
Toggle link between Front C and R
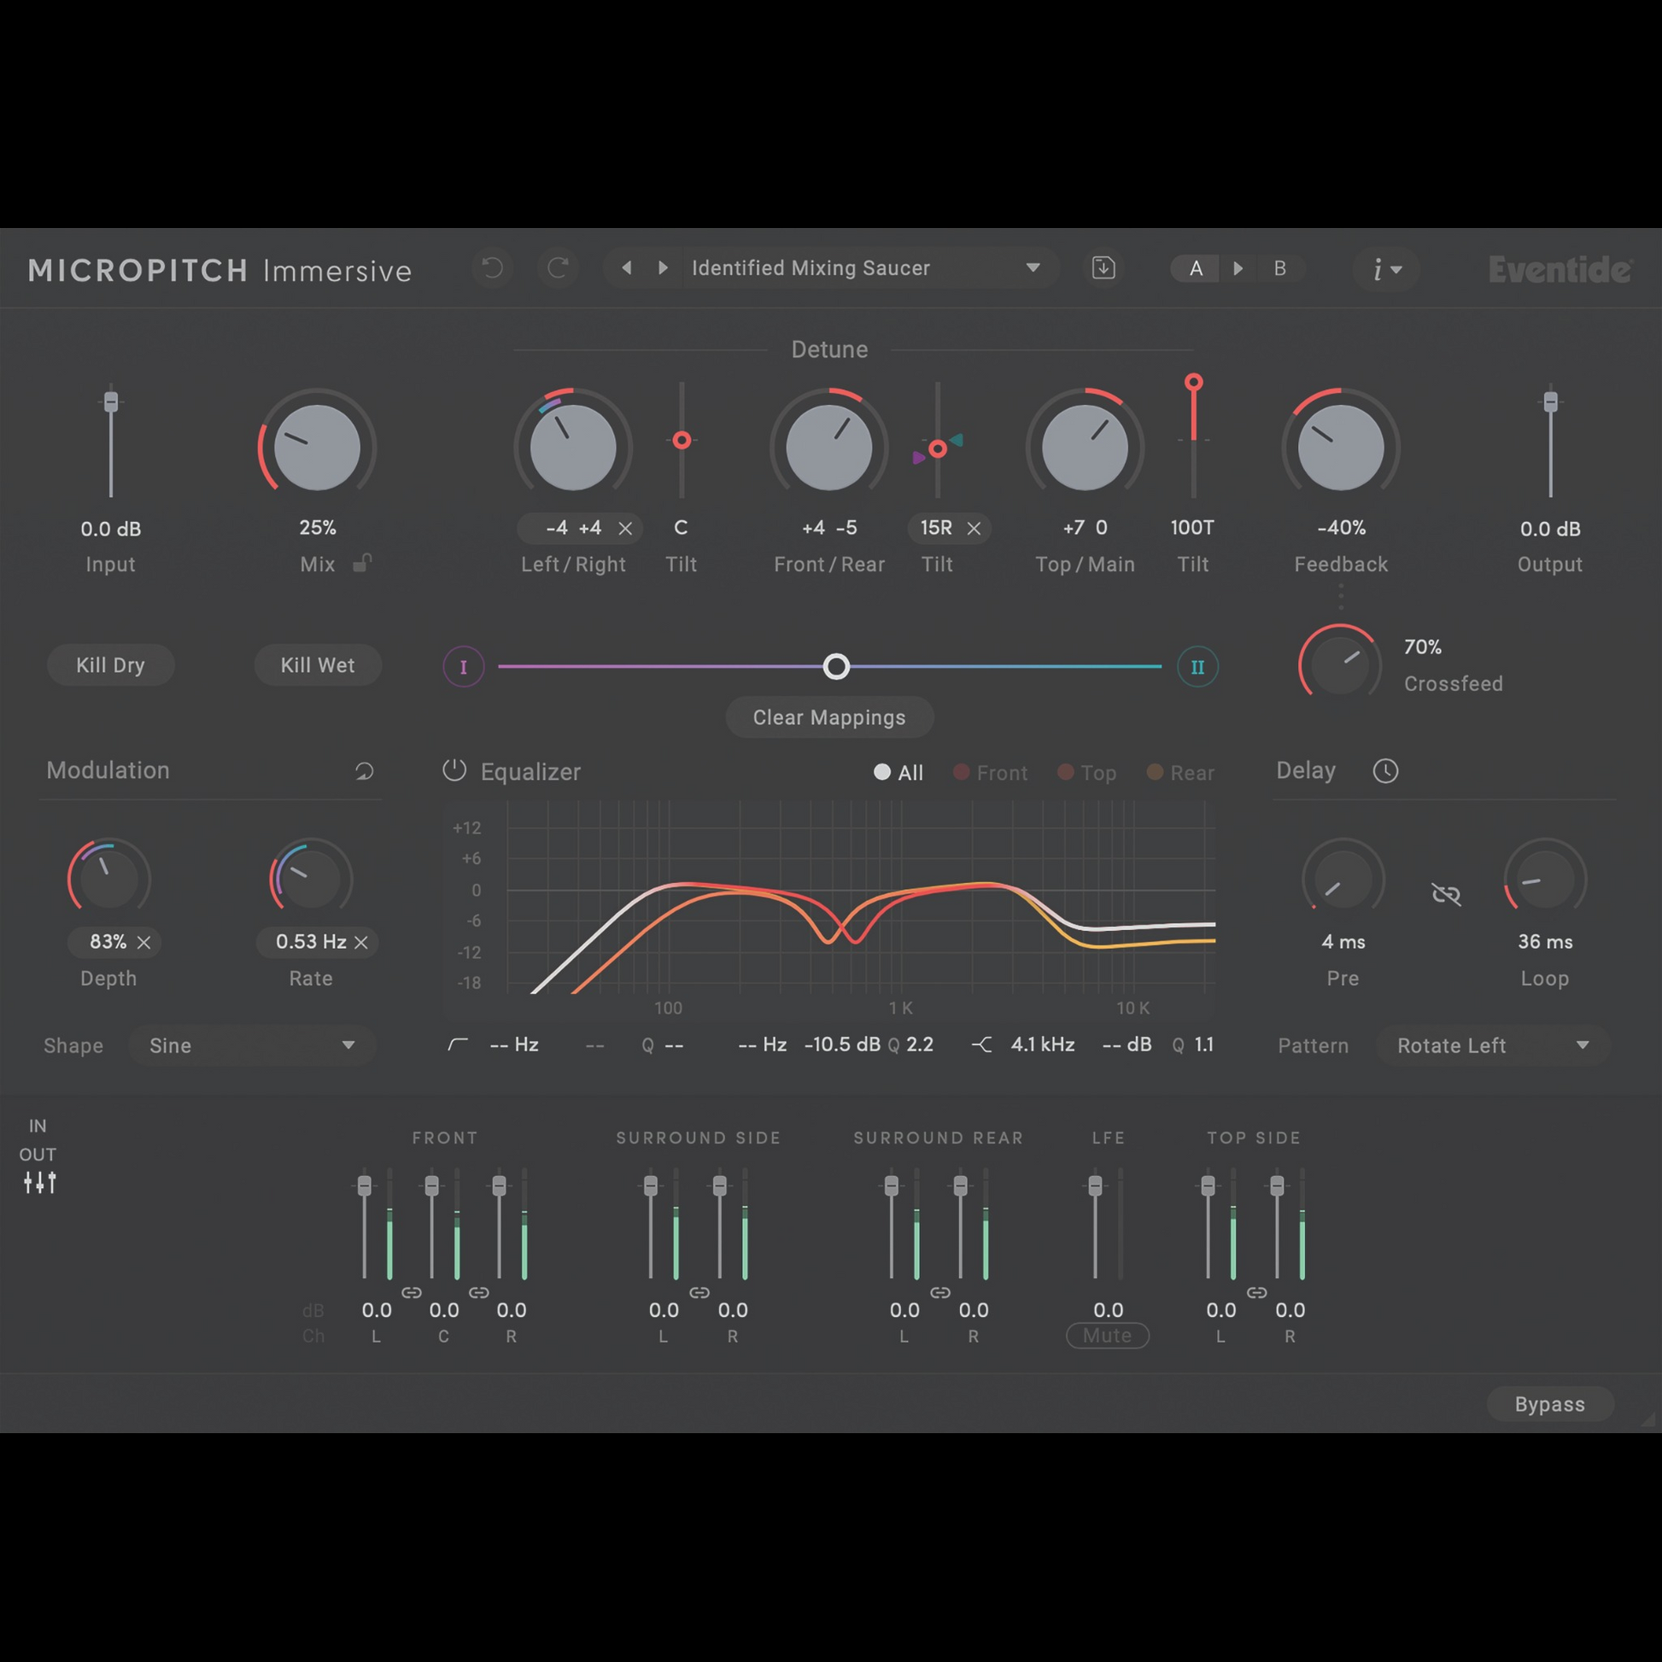click(x=479, y=1293)
